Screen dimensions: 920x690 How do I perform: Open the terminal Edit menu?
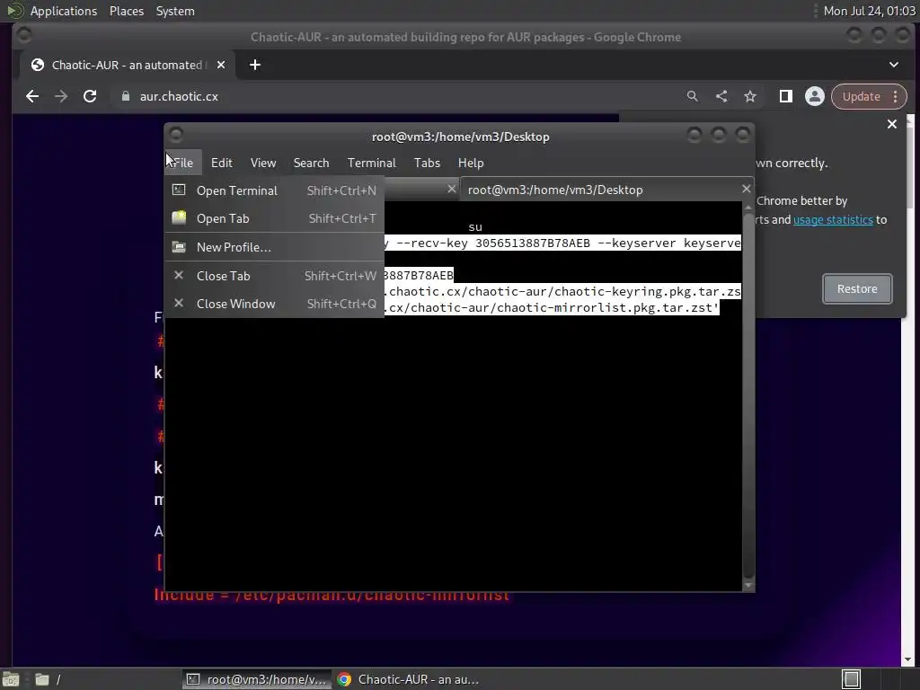coord(221,163)
